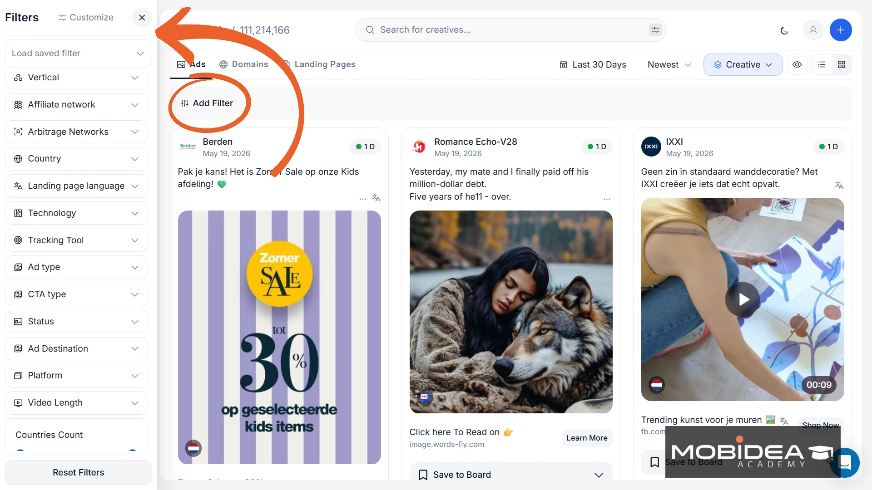The width and height of the screenshot is (872, 490).
Task: Translate the Trending kunst headline
Action: click(783, 421)
